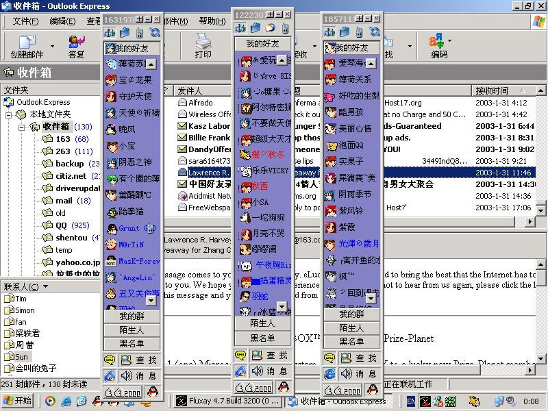The image size is (548, 411).
Task: Click the 打印 printer icon
Action: coord(203,42)
